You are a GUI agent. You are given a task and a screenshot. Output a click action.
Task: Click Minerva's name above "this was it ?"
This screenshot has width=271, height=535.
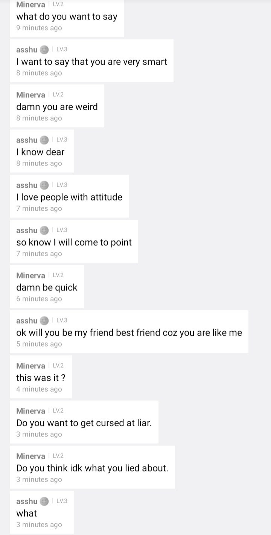click(30, 366)
